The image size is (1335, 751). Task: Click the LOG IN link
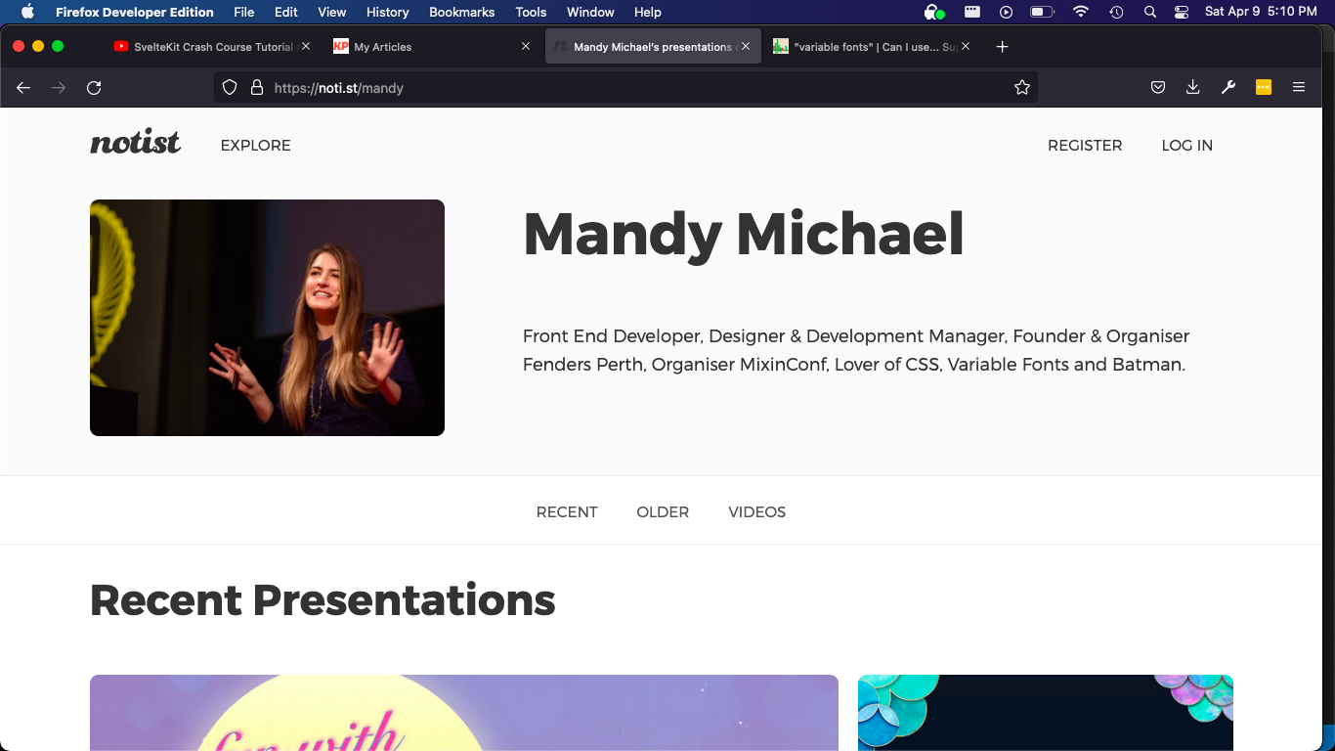[1186, 145]
